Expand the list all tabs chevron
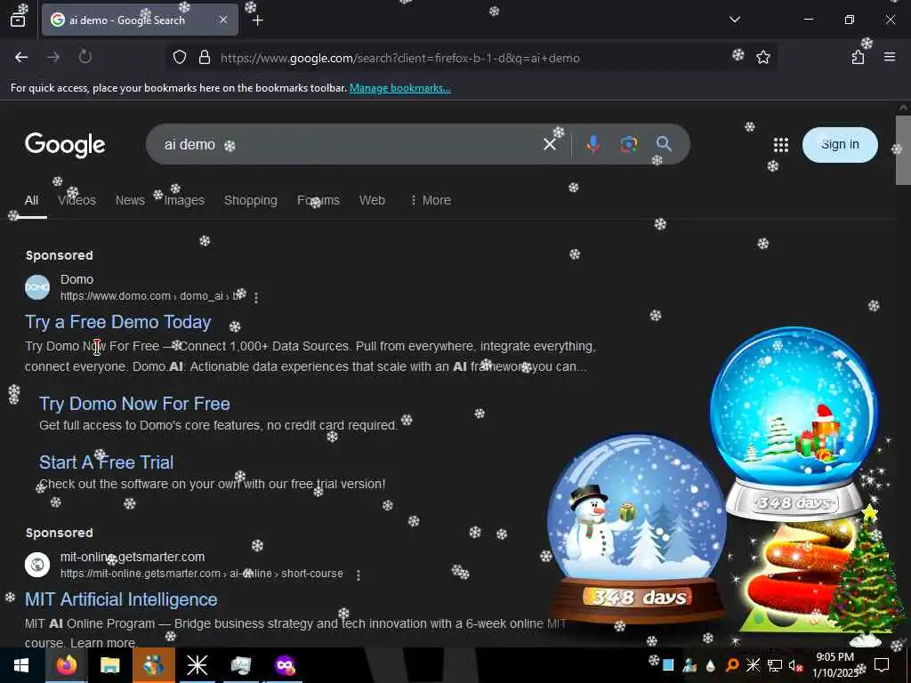The image size is (911, 683). (x=735, y=20)
